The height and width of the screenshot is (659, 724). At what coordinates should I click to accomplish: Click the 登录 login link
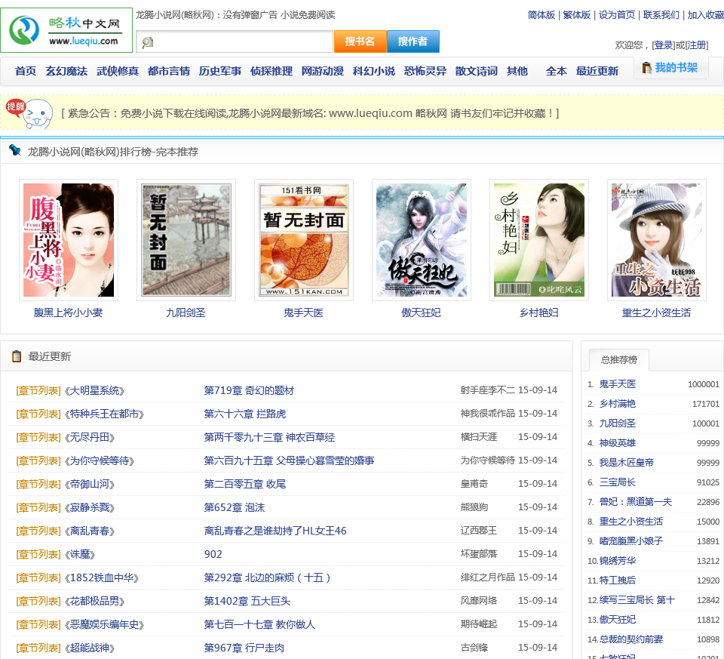(664, 45)
